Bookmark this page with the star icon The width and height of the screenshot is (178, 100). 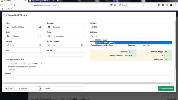pyautogui.click(x=115, y=5)
